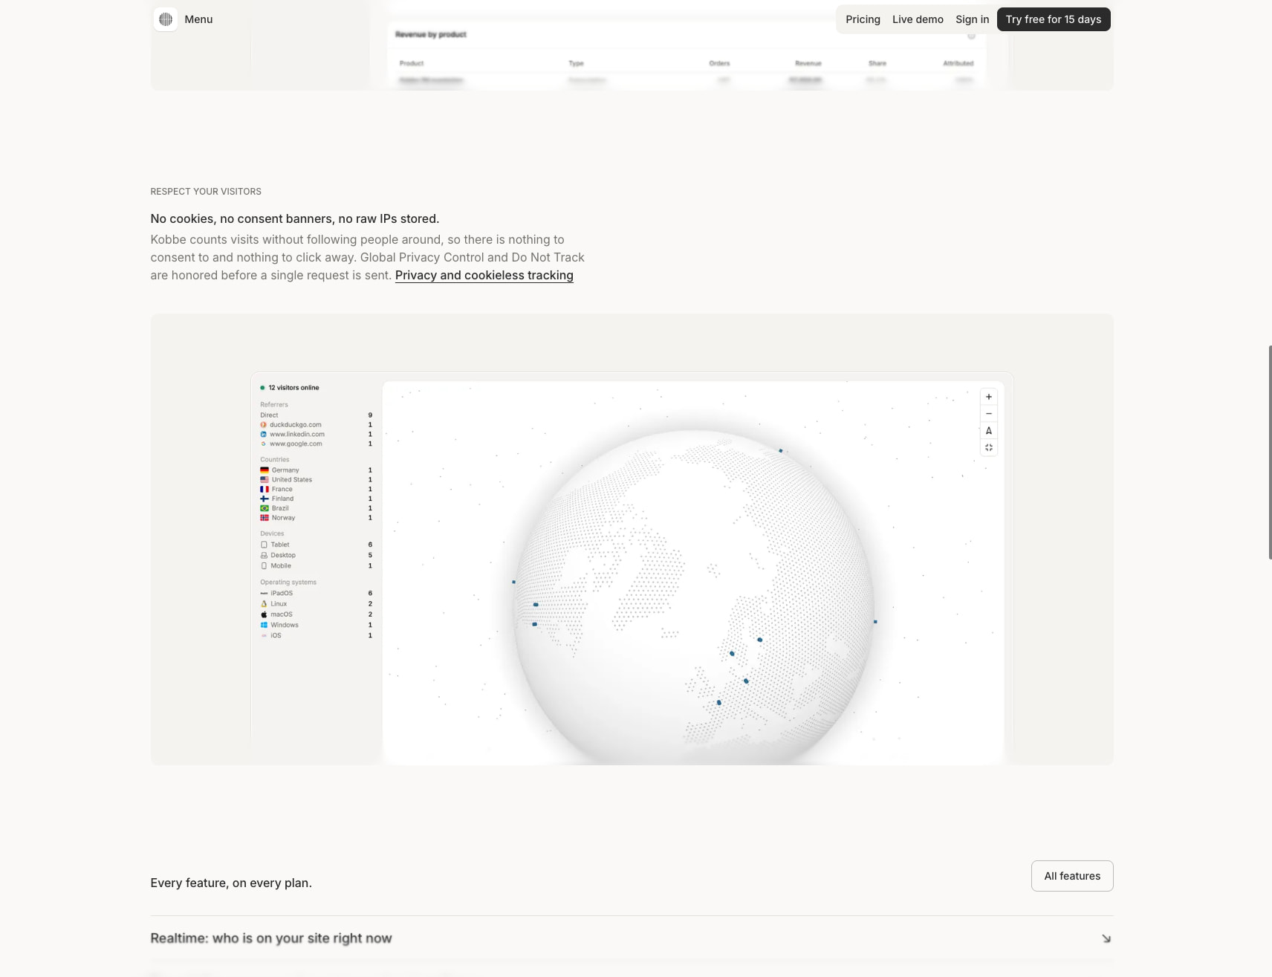This screenshot has width=1272, height=977.
Task: Click the Finland country label
Action: [282, 499]
